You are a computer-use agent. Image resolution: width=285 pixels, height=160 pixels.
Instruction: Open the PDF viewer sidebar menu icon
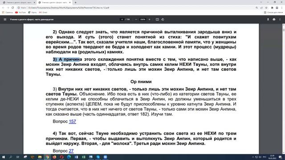point(5,20)
